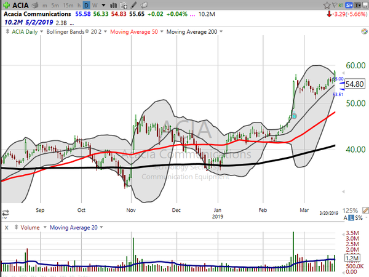Select the L (log) scale option
Viewport: 369px width, 277px height.
click(x=351, y=218)
